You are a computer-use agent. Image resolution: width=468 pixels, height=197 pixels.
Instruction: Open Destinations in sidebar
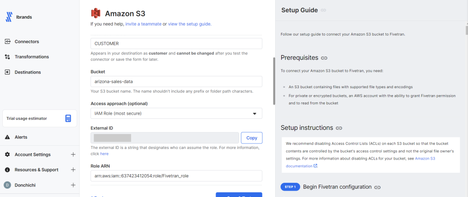coord(27,72)
